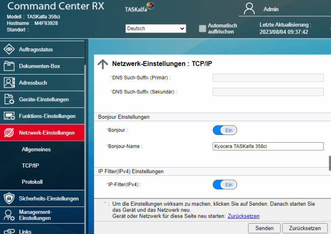The image size is (331, 234).
Task: Select the Geräte-Einstellungen icon
Action: pos(9,99)
